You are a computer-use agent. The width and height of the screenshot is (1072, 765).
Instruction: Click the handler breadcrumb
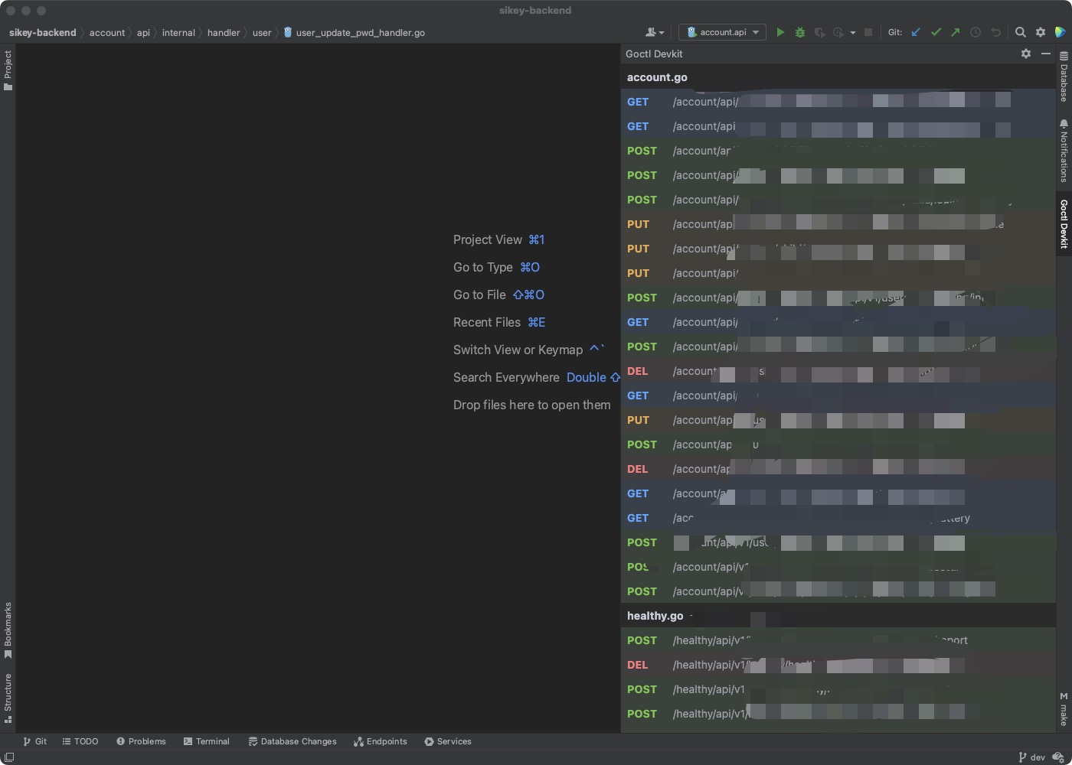tap(224, 32)
